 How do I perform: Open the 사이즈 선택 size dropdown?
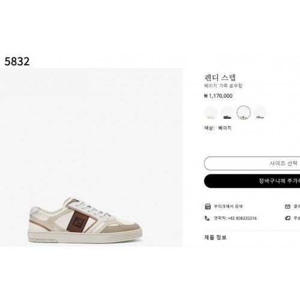click(x=252, y=163)
